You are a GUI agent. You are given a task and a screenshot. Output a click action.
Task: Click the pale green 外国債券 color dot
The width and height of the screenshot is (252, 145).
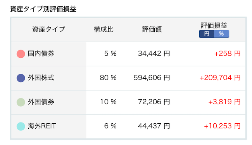pos(21,102)
